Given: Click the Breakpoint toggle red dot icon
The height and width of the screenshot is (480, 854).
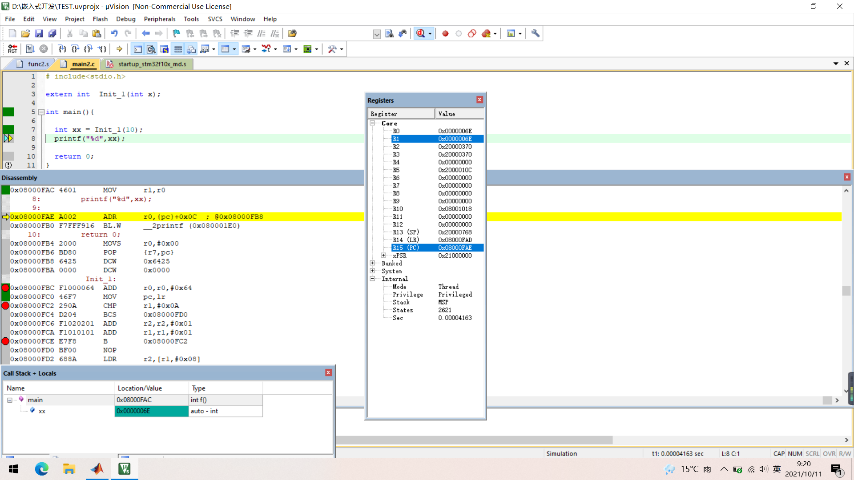Looking at the screenshot, I should point(445,33).
